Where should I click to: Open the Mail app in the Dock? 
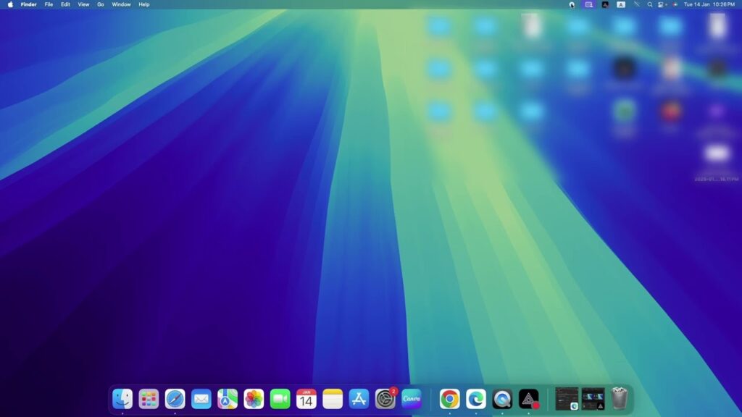pos(201,399)
